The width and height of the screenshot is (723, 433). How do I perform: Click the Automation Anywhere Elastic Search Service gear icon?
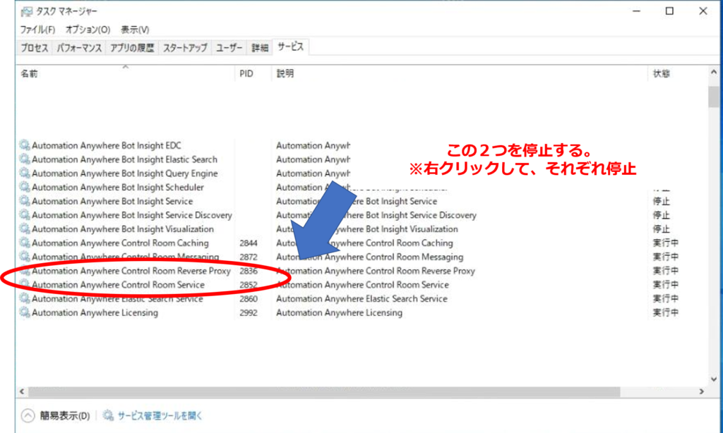(25, 298)
